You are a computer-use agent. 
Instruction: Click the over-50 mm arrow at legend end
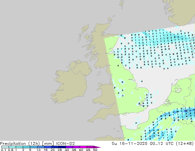97,147
